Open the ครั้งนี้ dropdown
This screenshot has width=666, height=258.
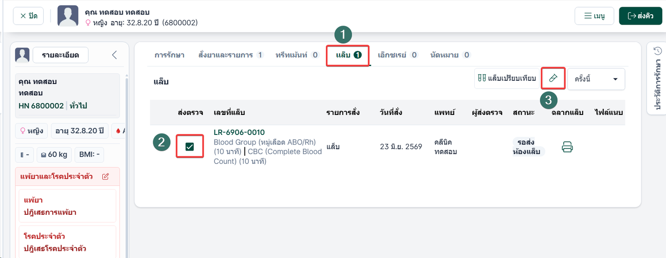[x=596, y=79]
